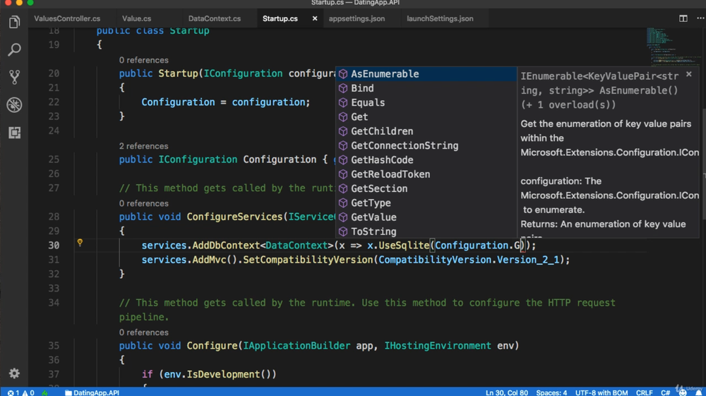Open the Source Control view

pos(14,77)
